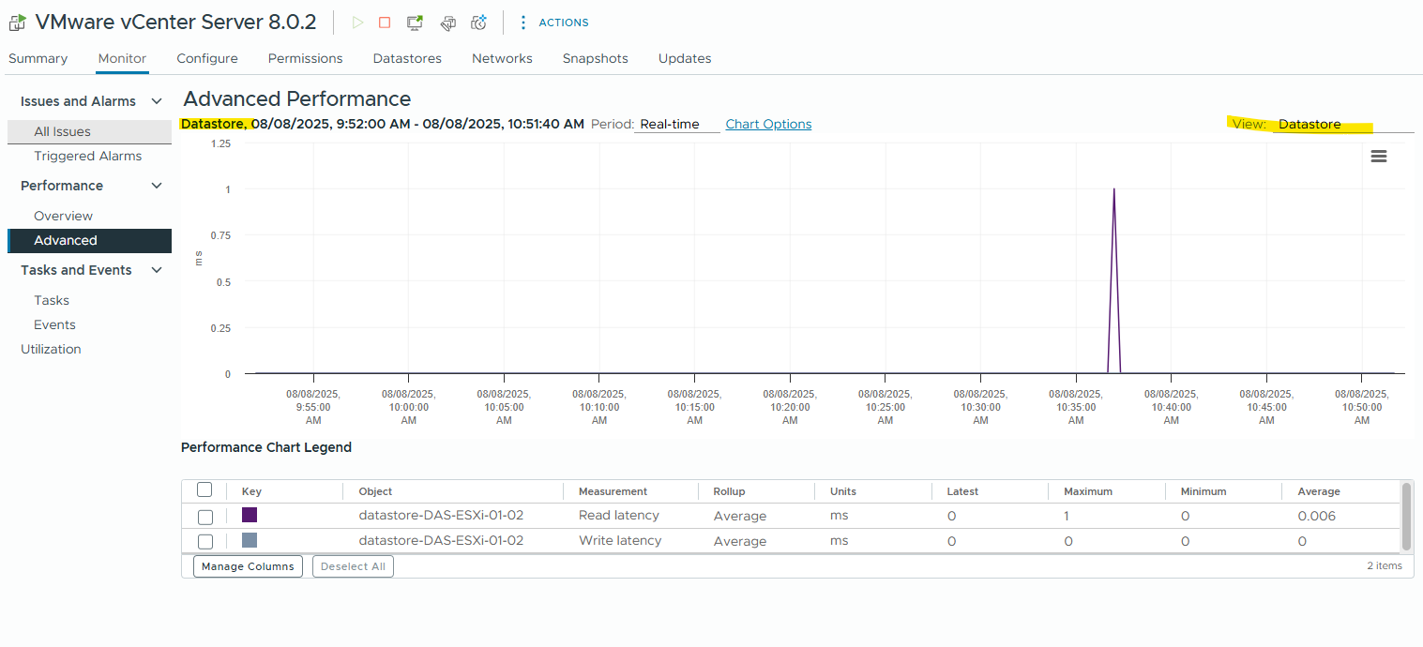
Task: Sort by the Rollup column header
Action: tap(729, 491)
